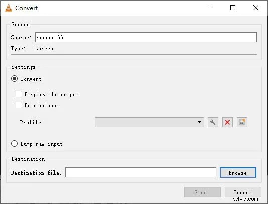The image size is (268, 204).
Task: Click the Browse button
Action: click(x=238, y=173)
